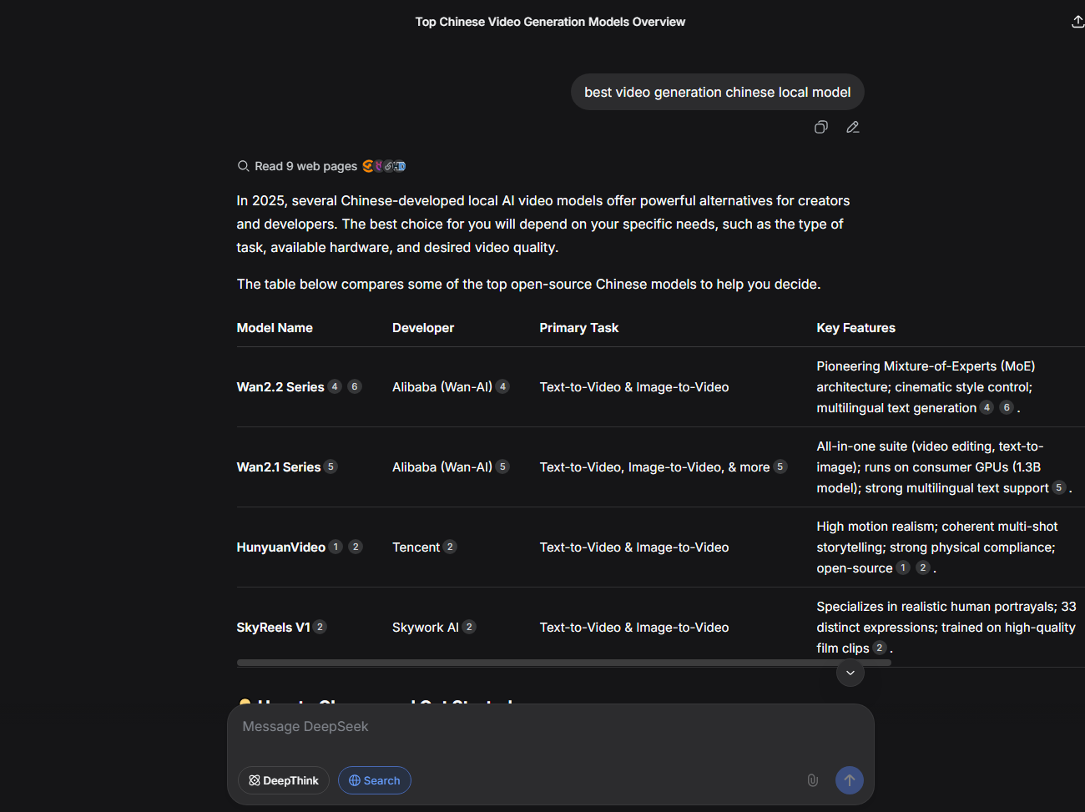
Task: Open citation 5 after Image-to-Video, & more
Action: click(x=780, y=467)
